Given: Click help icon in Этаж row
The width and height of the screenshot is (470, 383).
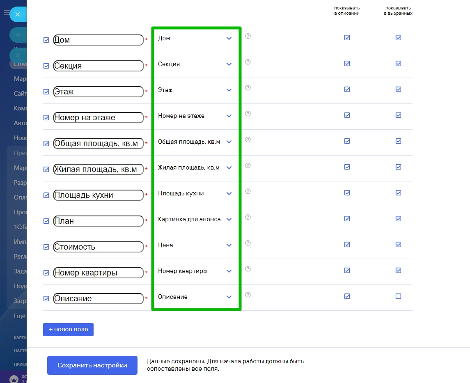Looking at the screenshot, I should coord(248,88).
